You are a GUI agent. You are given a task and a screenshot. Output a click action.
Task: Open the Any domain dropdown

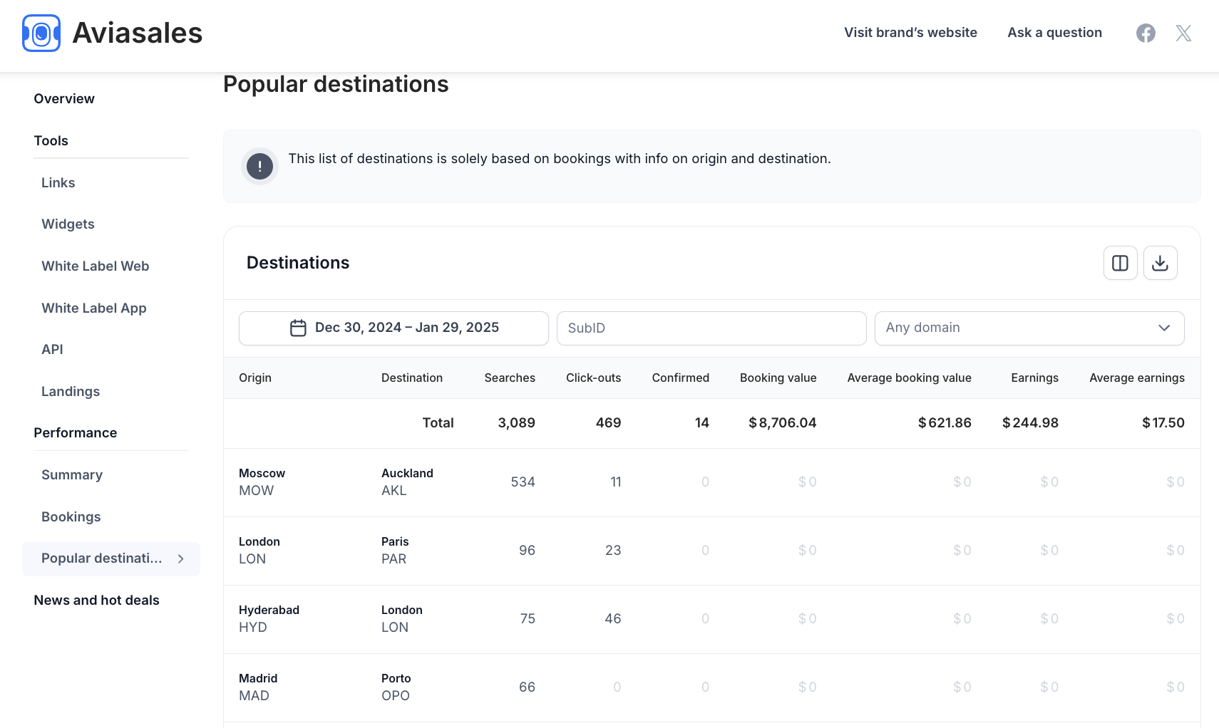pos(1029,328)
